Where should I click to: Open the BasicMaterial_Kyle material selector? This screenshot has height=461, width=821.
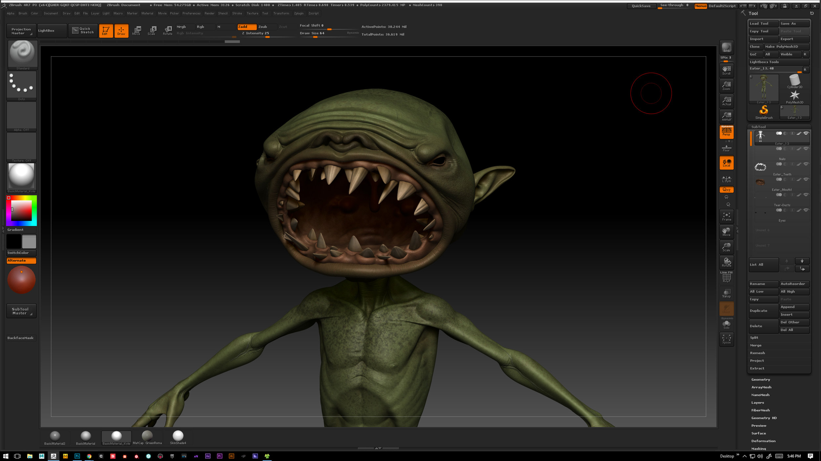(x=22, y=178)
